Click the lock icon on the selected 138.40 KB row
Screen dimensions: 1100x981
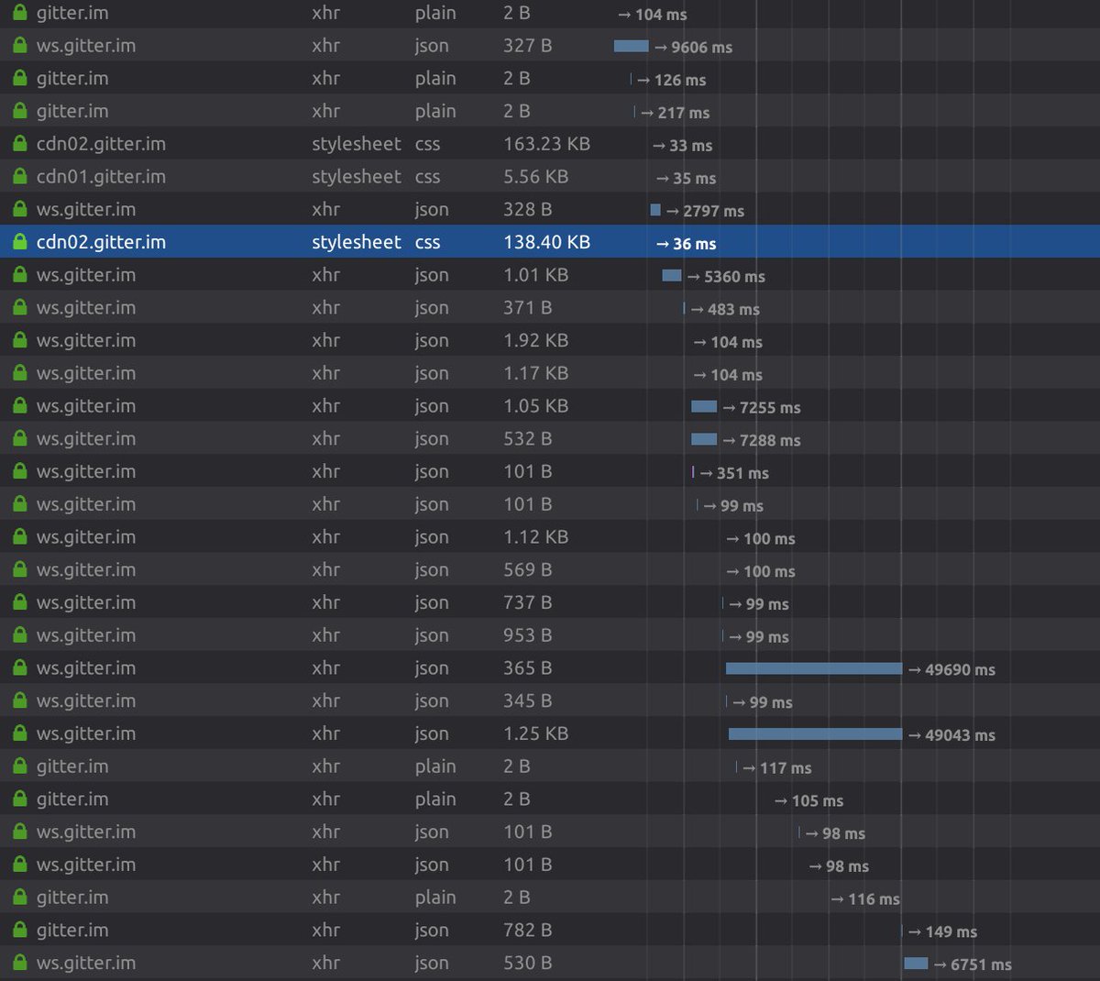(x=19, y=242)
